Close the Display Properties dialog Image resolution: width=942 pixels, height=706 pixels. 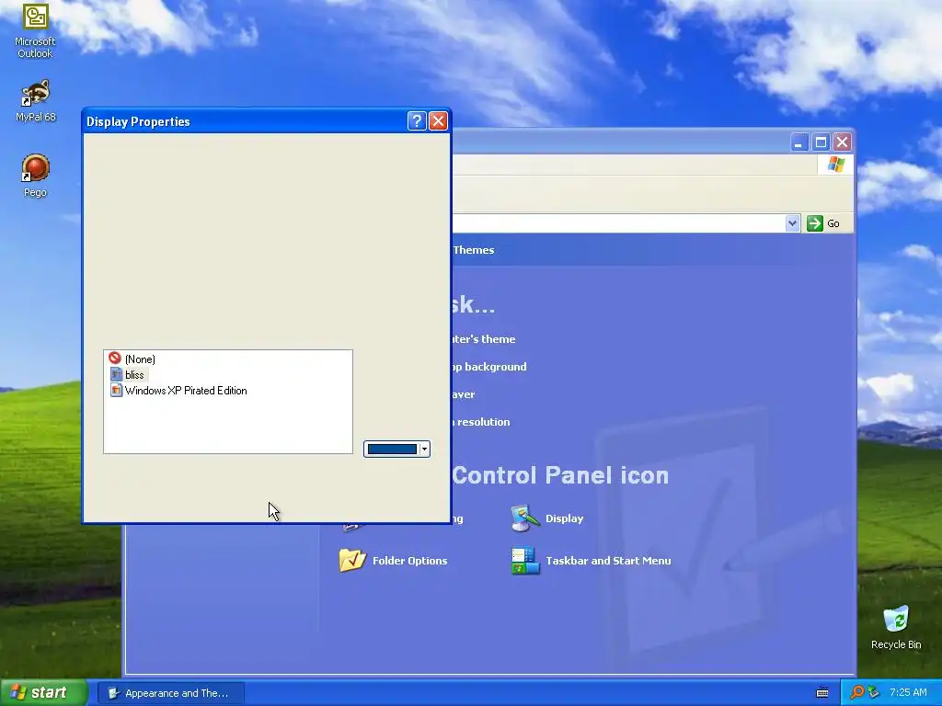pos(439,121)
